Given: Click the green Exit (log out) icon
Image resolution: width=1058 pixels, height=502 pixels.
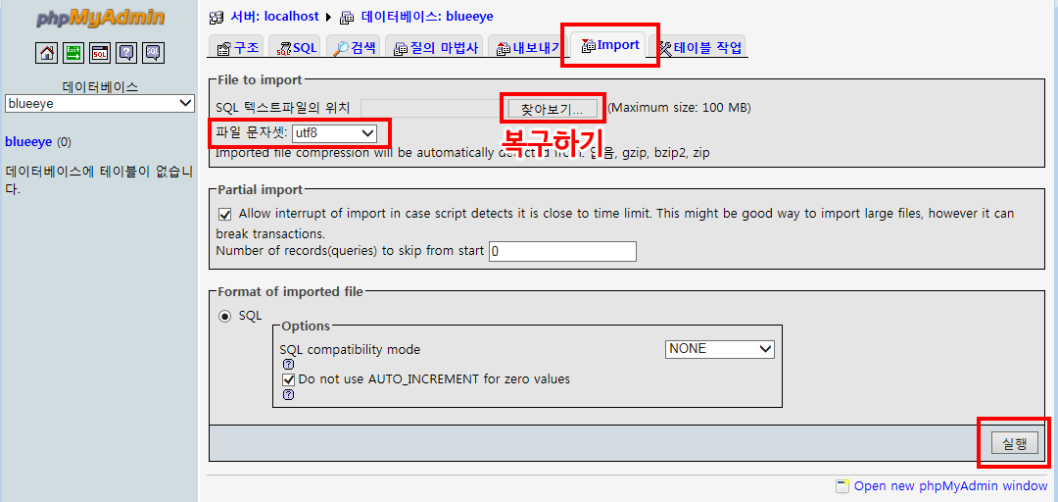Looking at the screenshot, I should point(73,53).
